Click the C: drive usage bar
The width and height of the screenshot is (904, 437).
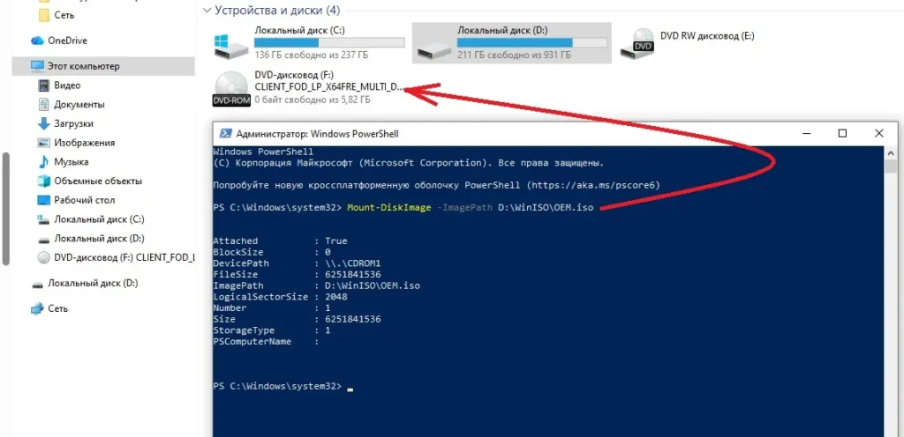tap(329, 42)
